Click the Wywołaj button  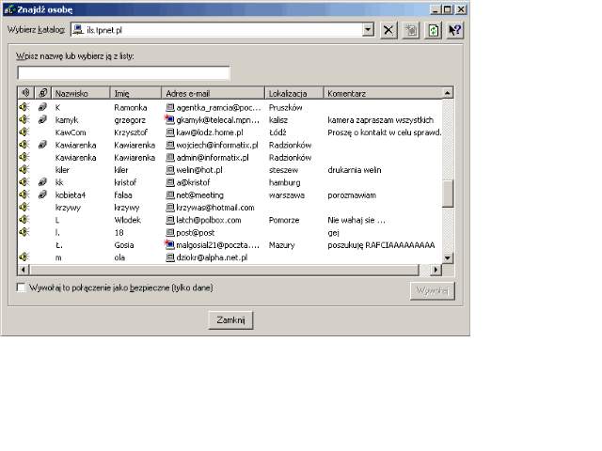[433, 290]
